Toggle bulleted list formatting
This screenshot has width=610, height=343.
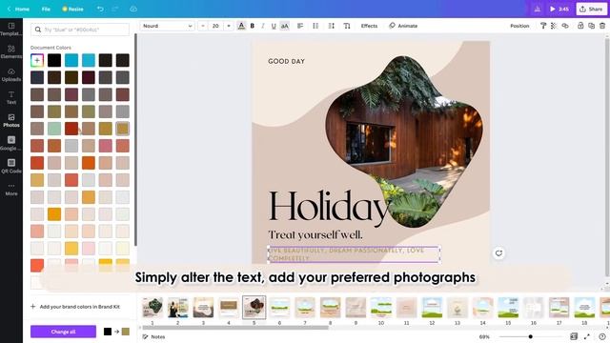tap(315, 26)
